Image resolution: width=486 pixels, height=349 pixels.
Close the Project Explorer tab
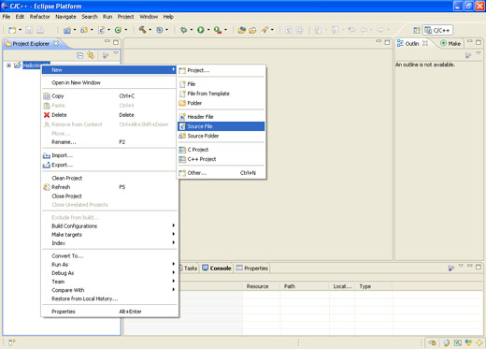pos(56,43)
